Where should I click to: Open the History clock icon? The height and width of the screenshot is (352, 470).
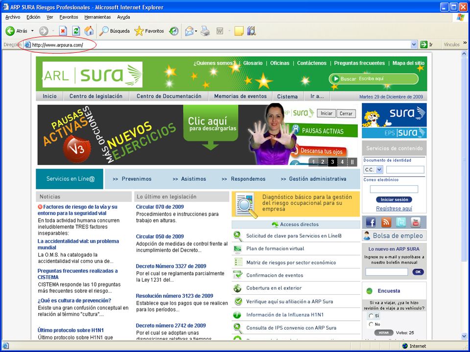(x=174, y=31)
